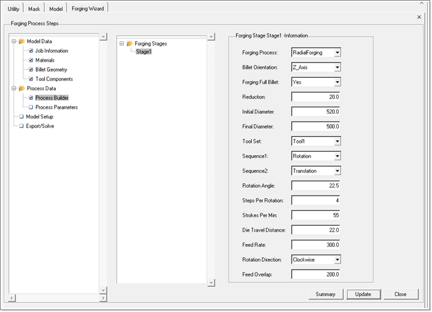Click the Process Data folder icon

coord(21,88)
